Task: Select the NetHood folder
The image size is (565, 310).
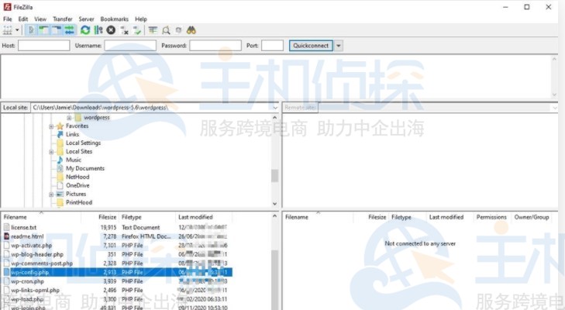Action: click(x=78, y=177)
